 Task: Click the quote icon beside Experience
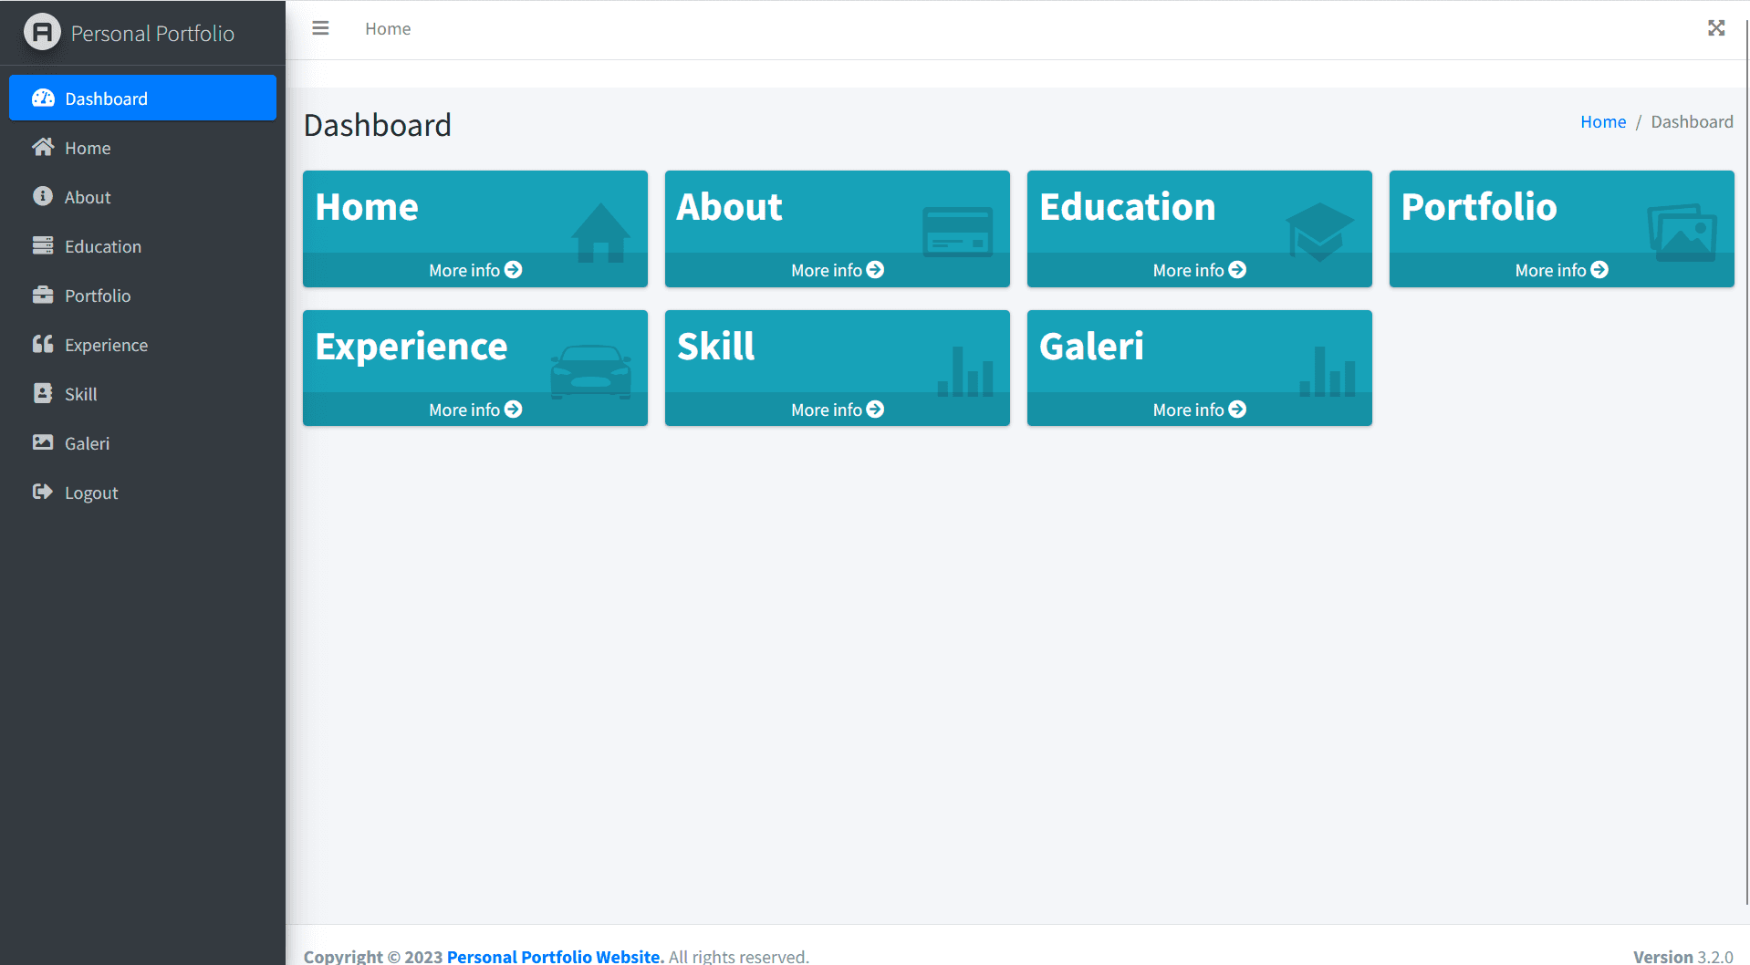44,344
